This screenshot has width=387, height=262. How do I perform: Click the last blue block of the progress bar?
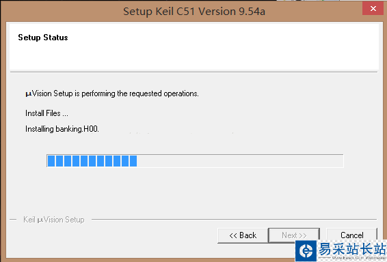[133, 161]
